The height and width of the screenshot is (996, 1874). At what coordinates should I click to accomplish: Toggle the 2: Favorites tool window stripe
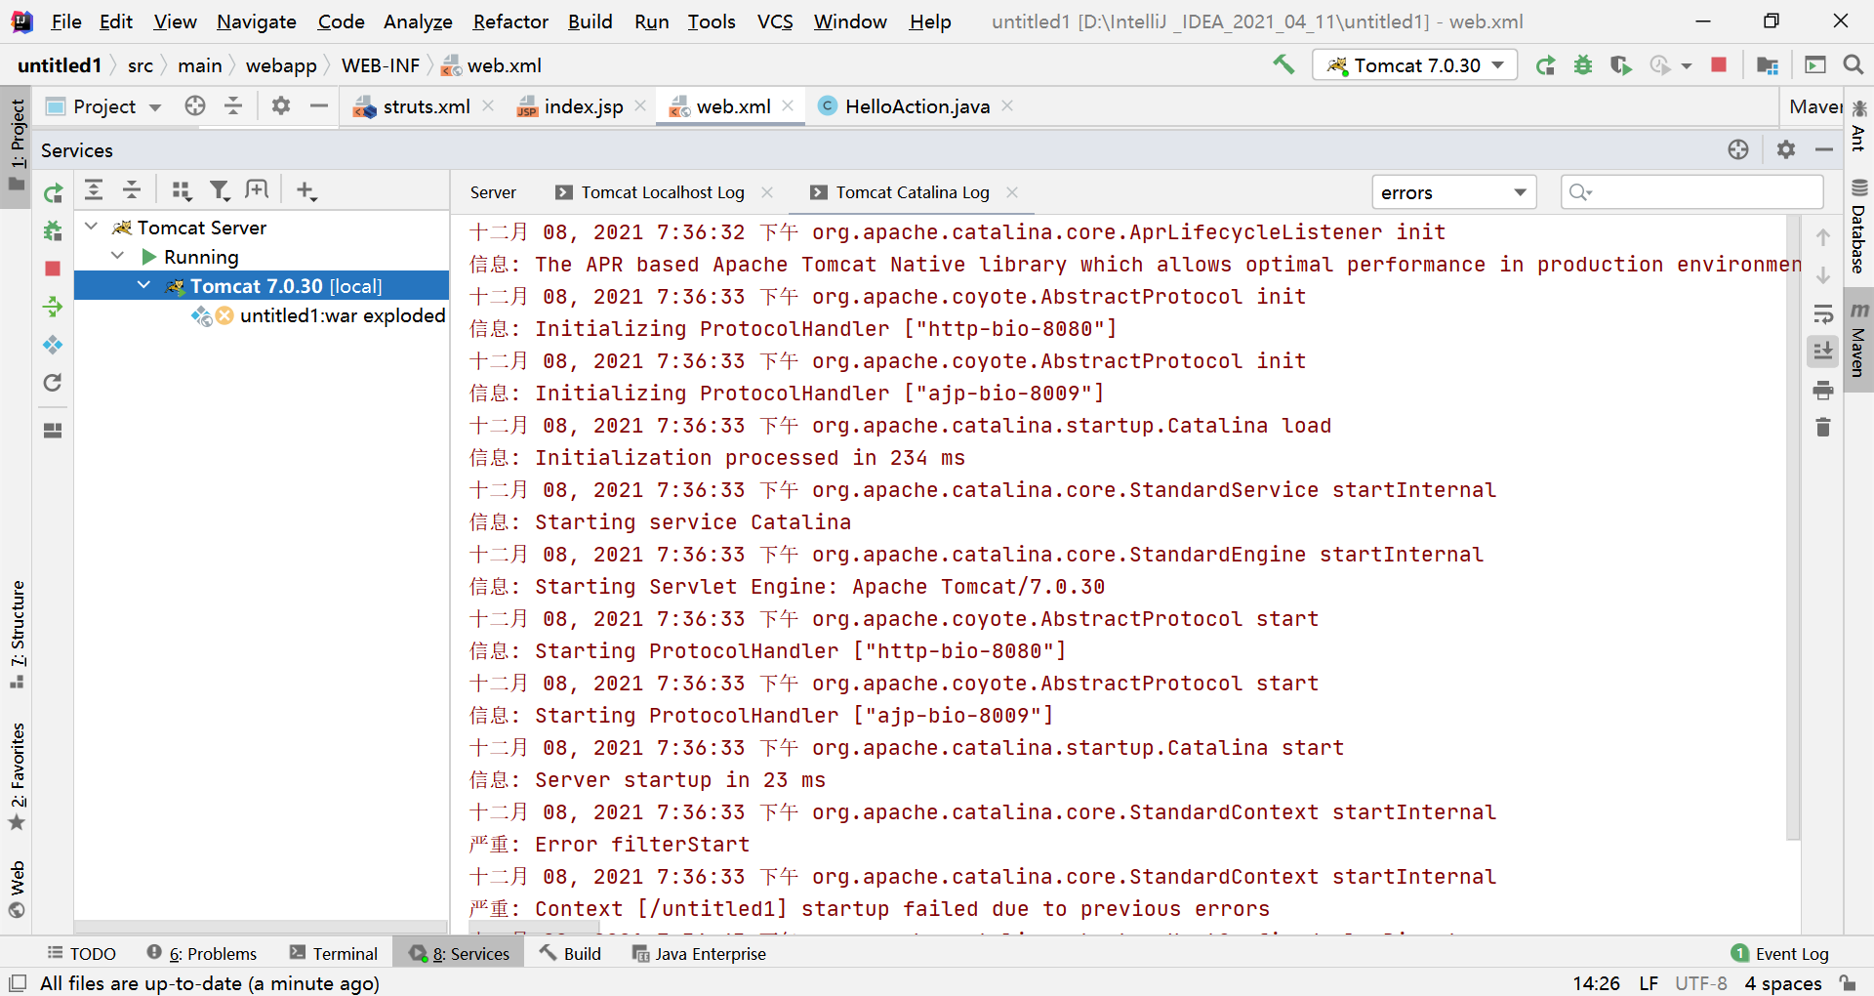17,776
